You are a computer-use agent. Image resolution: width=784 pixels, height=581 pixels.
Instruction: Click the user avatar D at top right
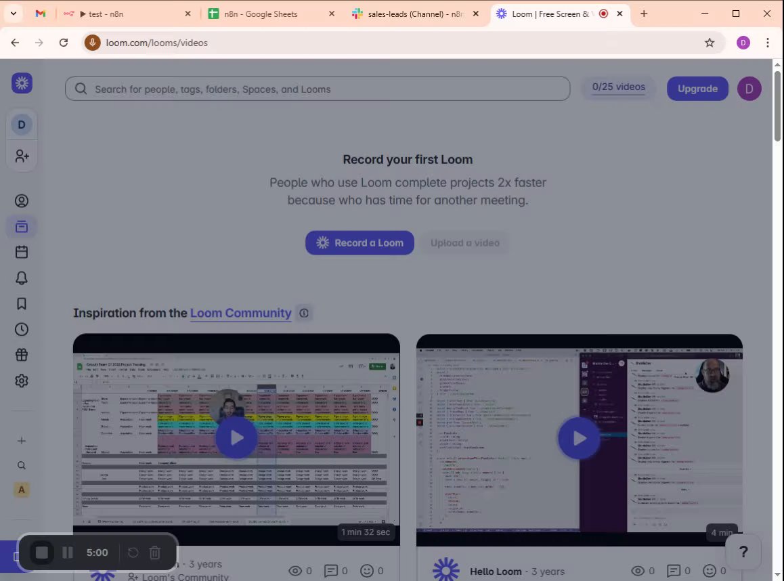coord(749,89)
